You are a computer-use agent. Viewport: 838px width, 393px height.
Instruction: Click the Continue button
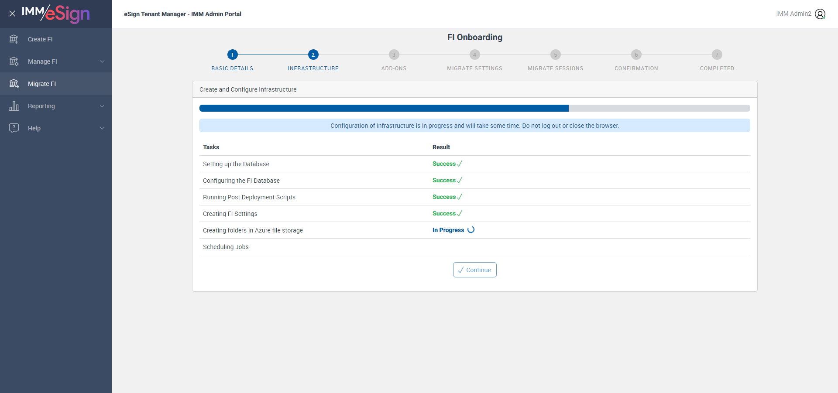tap(475, 270)
